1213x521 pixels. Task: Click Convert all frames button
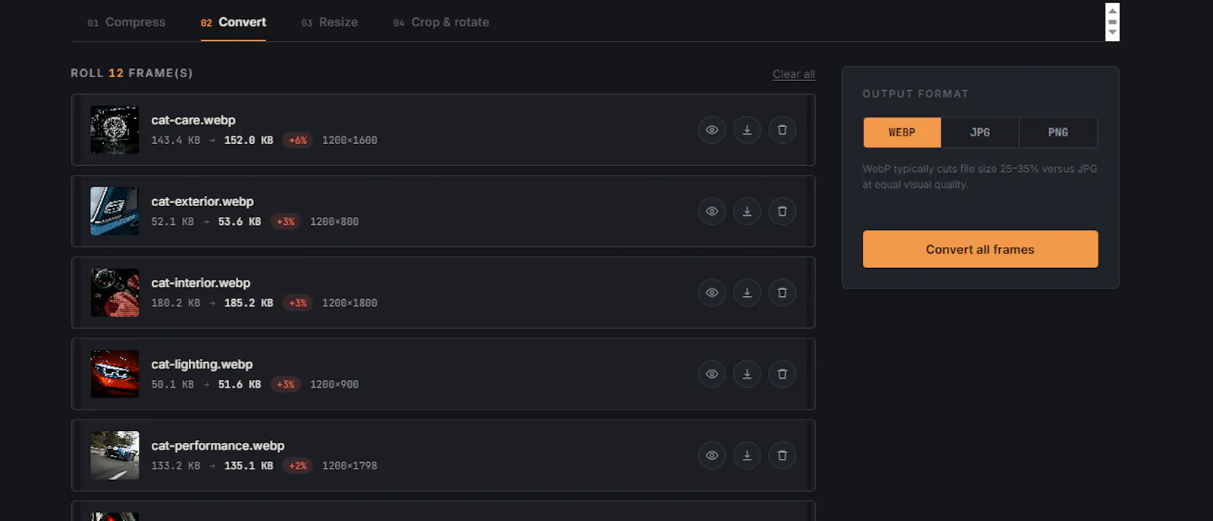[x=980, y=249]
